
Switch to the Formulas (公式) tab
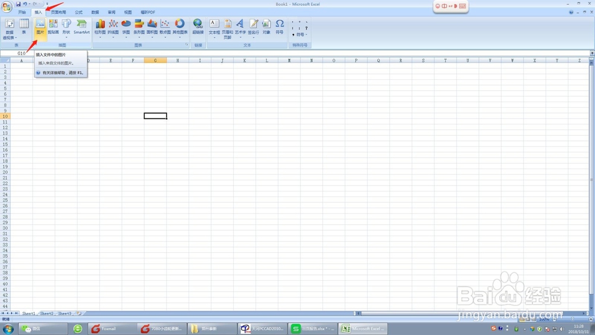79,12
